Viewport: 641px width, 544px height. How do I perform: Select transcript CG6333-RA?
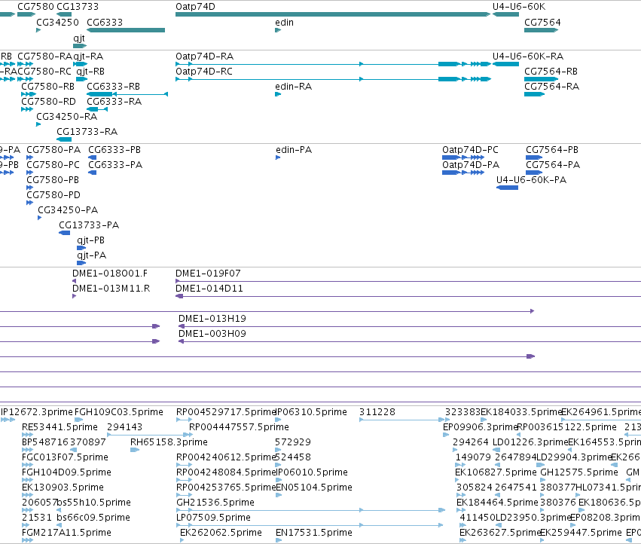(x=97, y=109)
